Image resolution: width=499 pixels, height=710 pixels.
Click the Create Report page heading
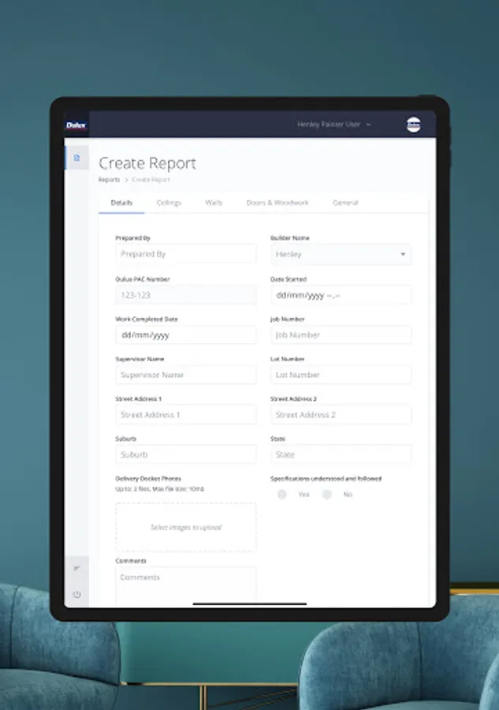(x=147, y=163)
